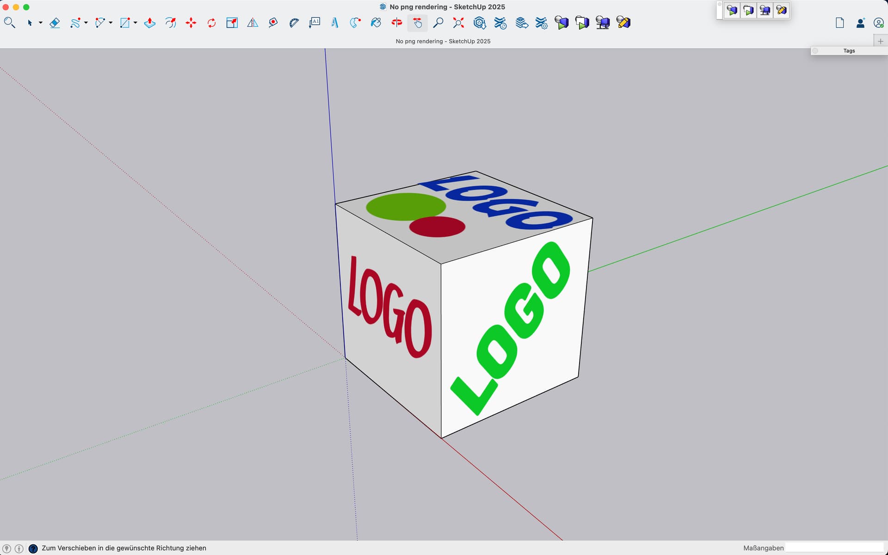Image resolution: width=888 pixels, height=555 pixels.
Task: Activate the Paint Bucket tool
Action: tap(376, 23)
